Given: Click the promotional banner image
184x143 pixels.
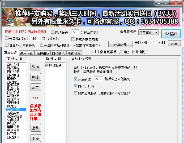Looking at the screenshot, I should click(x=91, y=17).
